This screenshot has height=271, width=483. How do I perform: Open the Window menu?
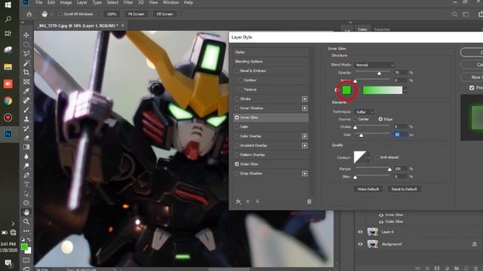click(x=171, y=2)
